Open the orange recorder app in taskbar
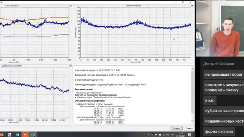 coord(25,135)
